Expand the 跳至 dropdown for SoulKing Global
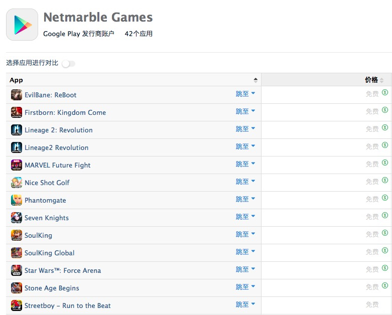The height and width of the screenshot is (315, 392). [x=245, y=252]
